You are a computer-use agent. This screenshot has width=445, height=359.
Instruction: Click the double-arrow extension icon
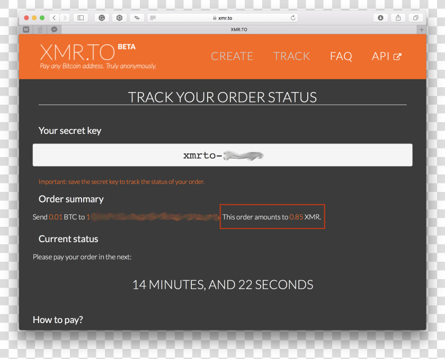(x=137, y=18)
